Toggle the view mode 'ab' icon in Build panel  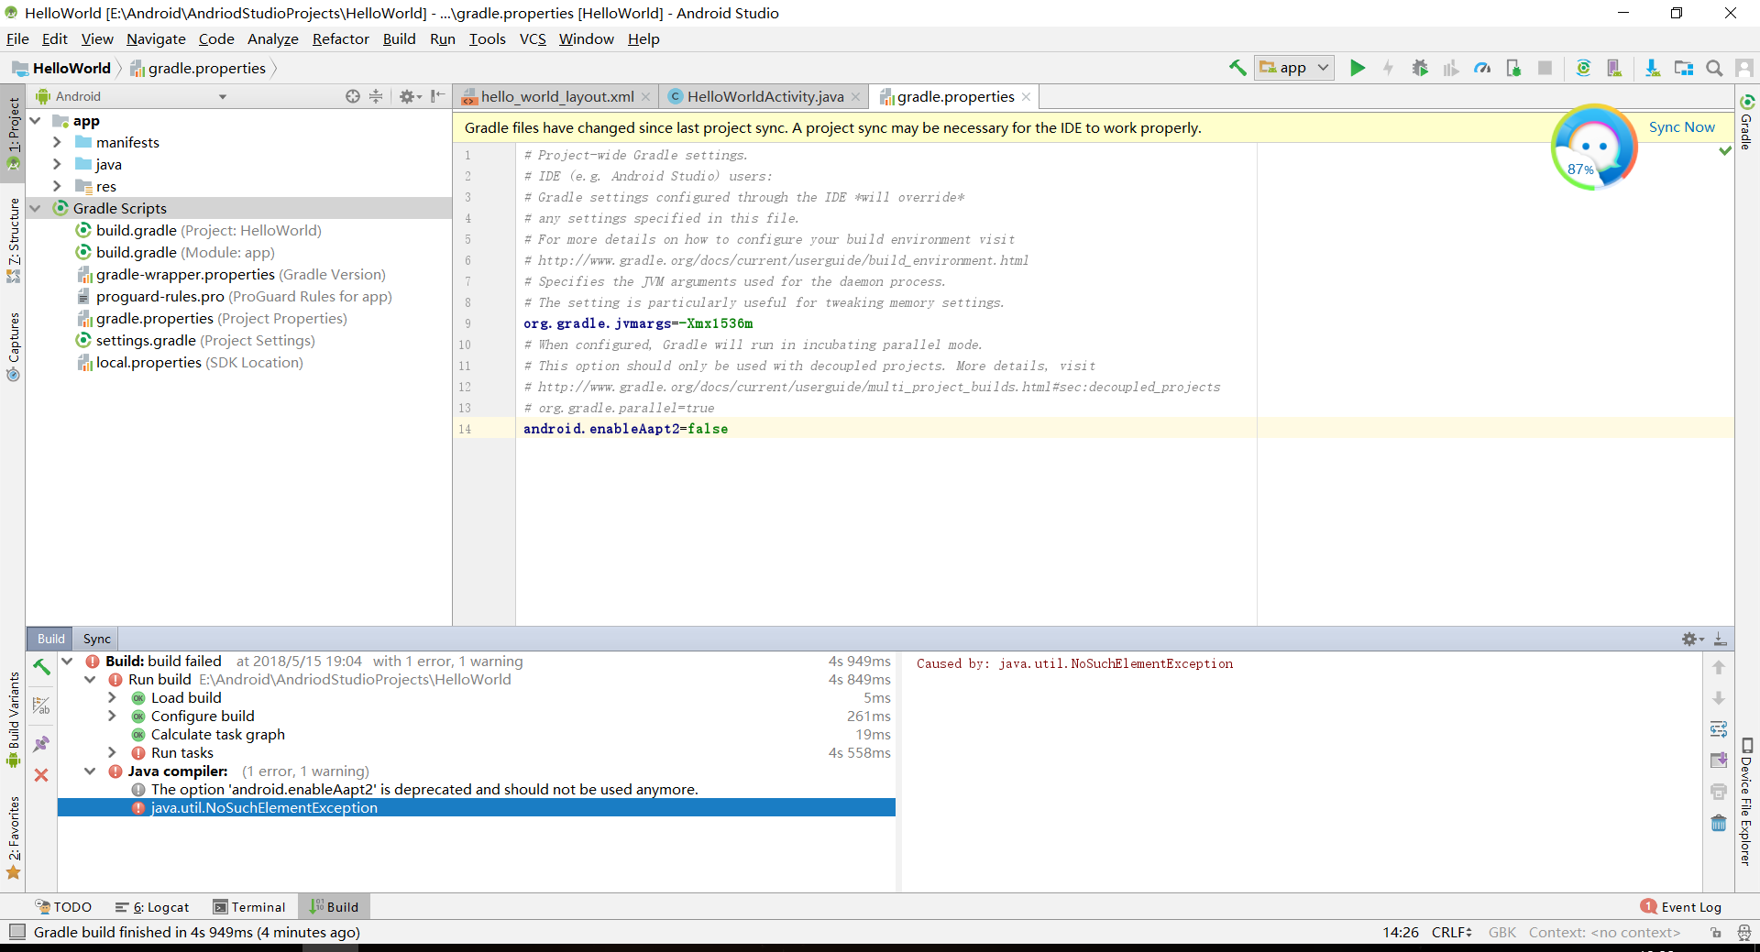pos(41,706)
